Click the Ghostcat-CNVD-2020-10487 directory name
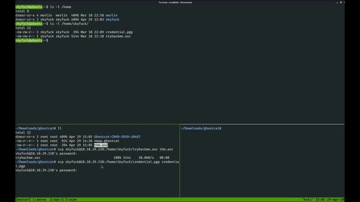 [117, 137]
